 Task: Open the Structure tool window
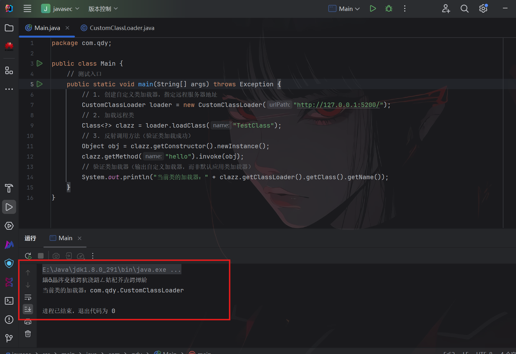(x=9, y=70)
